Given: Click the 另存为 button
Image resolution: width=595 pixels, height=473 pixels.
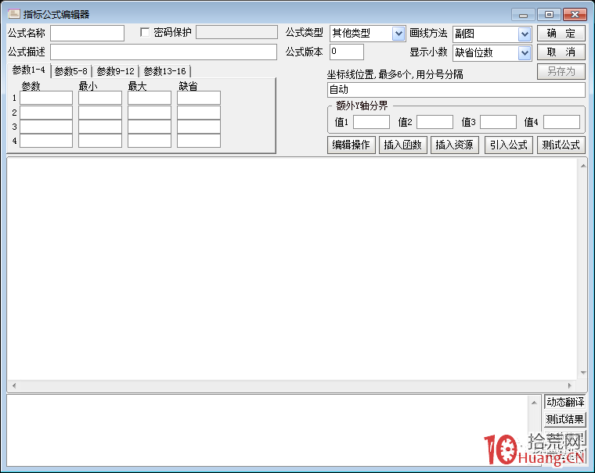Looking at the screenshot, I should click(561, 71).
